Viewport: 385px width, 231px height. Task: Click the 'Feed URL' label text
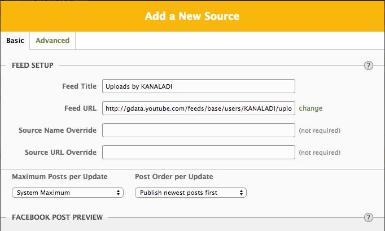[81, 108]
